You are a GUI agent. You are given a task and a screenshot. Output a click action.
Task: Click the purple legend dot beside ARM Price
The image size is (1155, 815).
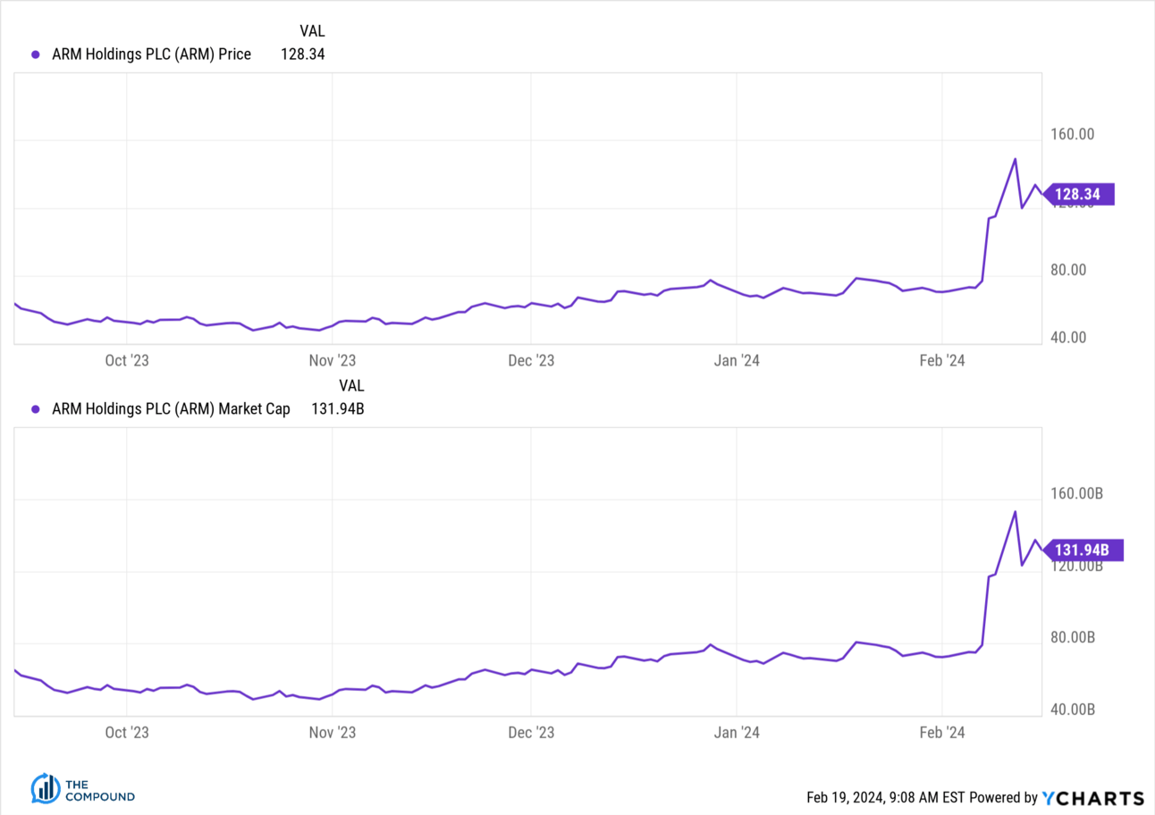pyautogui.click(x=36, y=55)
